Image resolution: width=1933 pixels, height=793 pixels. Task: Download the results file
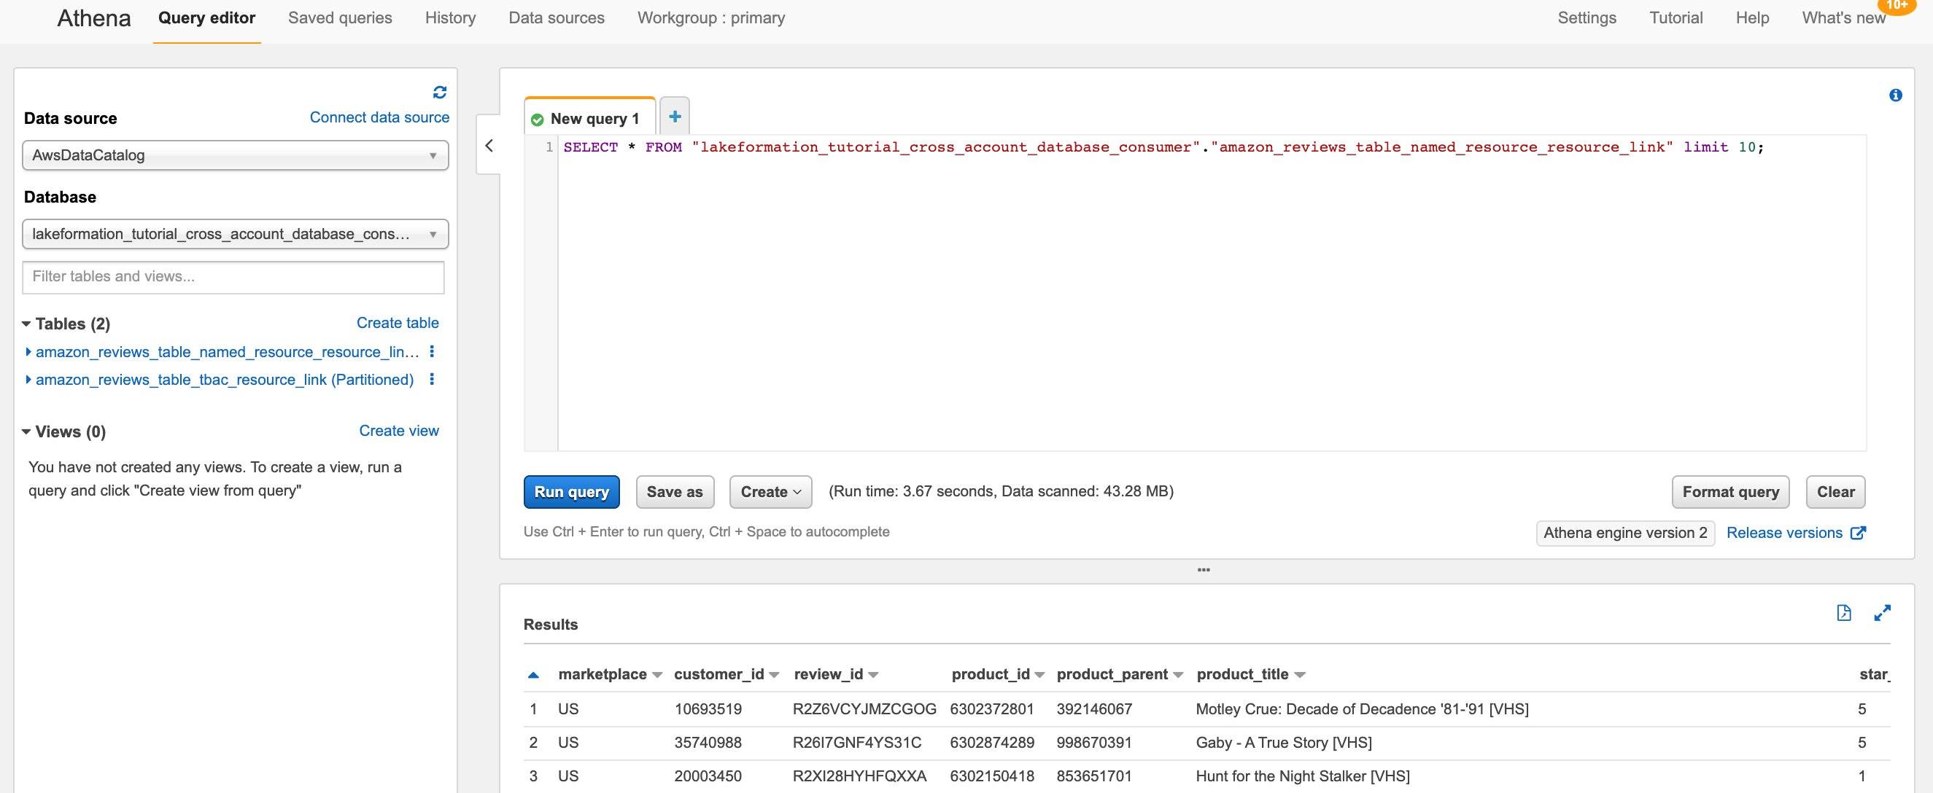coord(1844,612)
